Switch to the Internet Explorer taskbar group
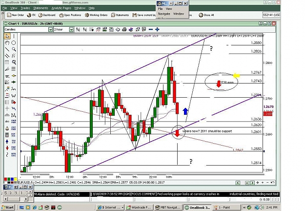Viewport: 305px width, 211px height. [110, 208]
